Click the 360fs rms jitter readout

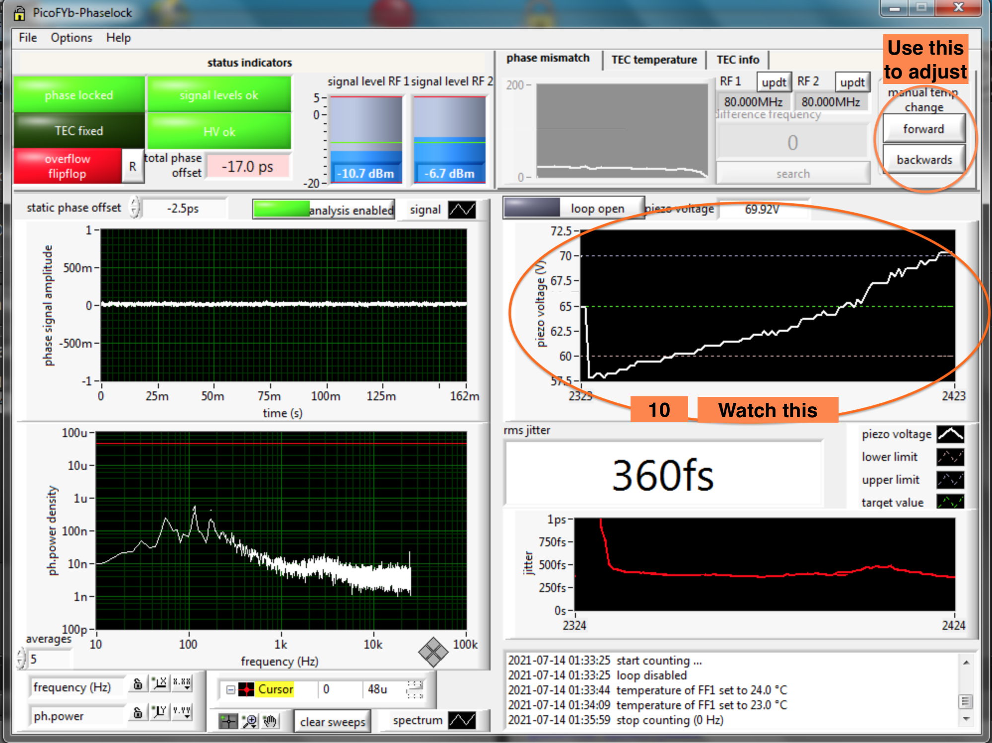(x=663, y=475)
